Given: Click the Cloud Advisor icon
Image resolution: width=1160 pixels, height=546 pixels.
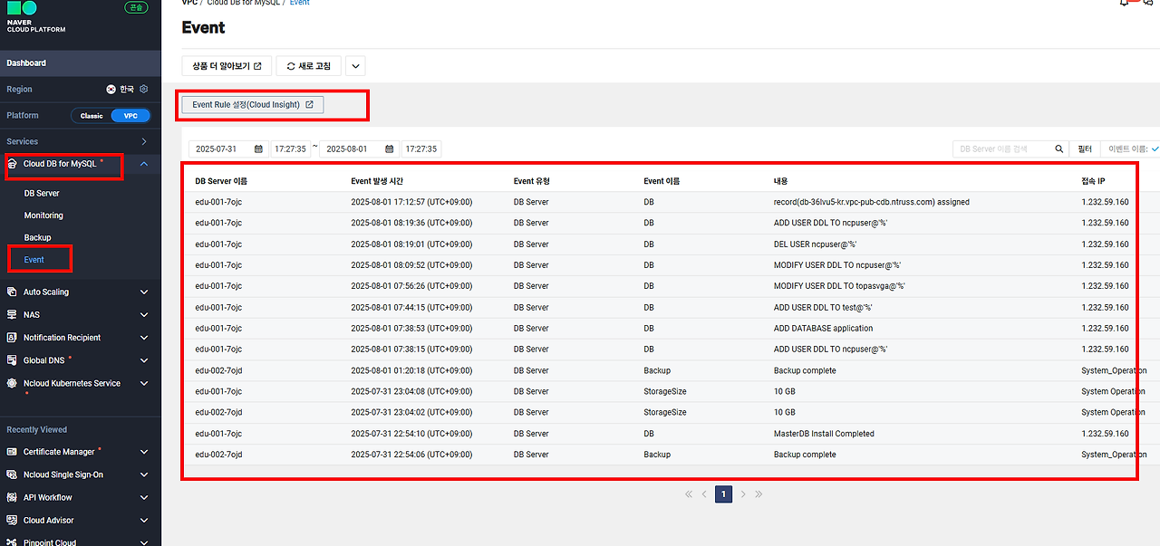Looking at the screenshot, I should (x=12, y=521).
